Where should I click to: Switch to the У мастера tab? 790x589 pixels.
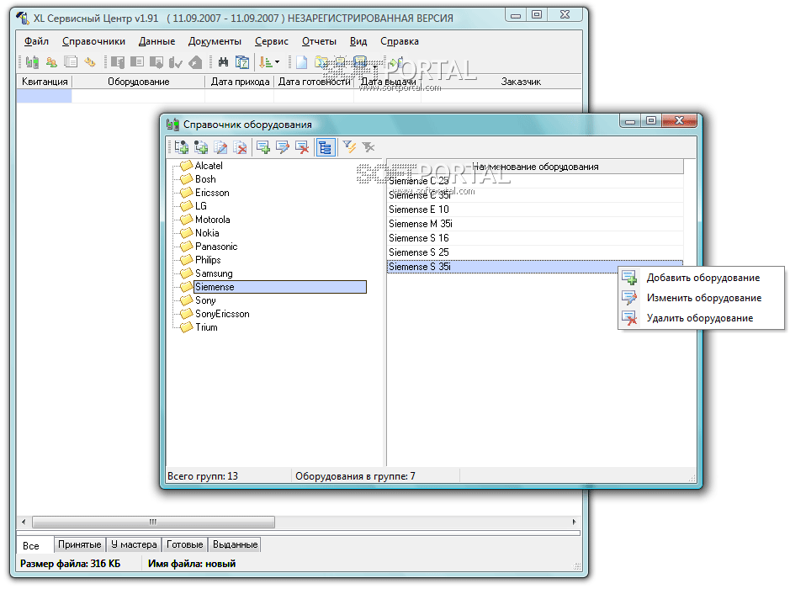[x=134, y=544]
